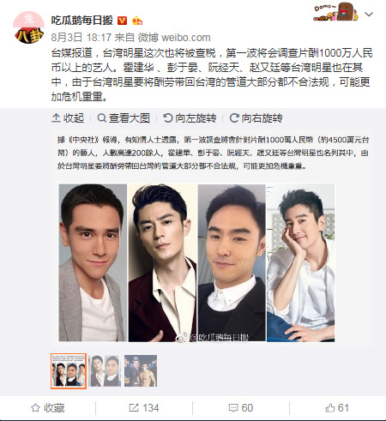Toggle 收藏 favorite star
This screenshot has height=421, width=386.
coord(48,408)
